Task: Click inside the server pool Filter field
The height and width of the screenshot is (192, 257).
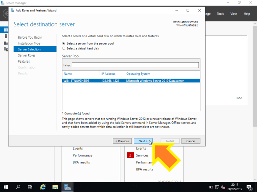Action: (x=135, y=65)
